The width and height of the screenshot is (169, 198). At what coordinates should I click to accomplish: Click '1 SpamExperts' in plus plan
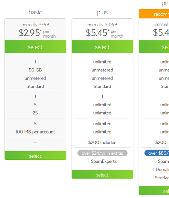[102, 161]
